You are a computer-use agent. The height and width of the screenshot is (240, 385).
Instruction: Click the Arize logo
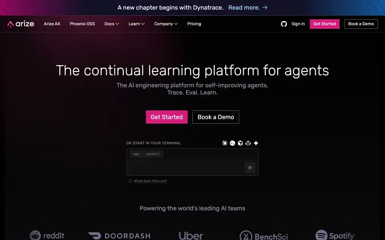point(21,24)
